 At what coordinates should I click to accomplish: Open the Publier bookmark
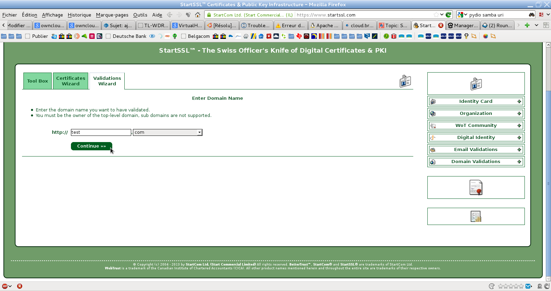coord(37,36)
